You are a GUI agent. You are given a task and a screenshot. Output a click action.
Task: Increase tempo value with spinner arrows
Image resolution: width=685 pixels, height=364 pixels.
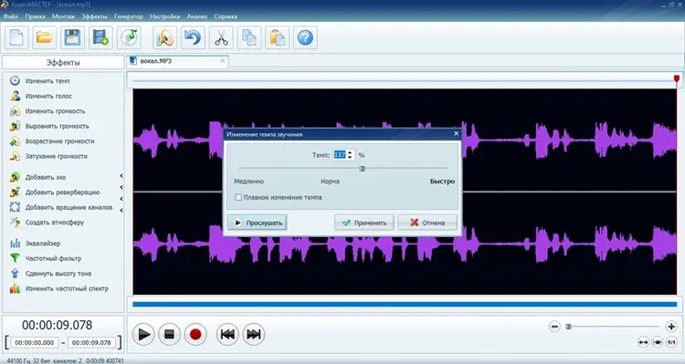pyautogui.click(x=350, y=152)
